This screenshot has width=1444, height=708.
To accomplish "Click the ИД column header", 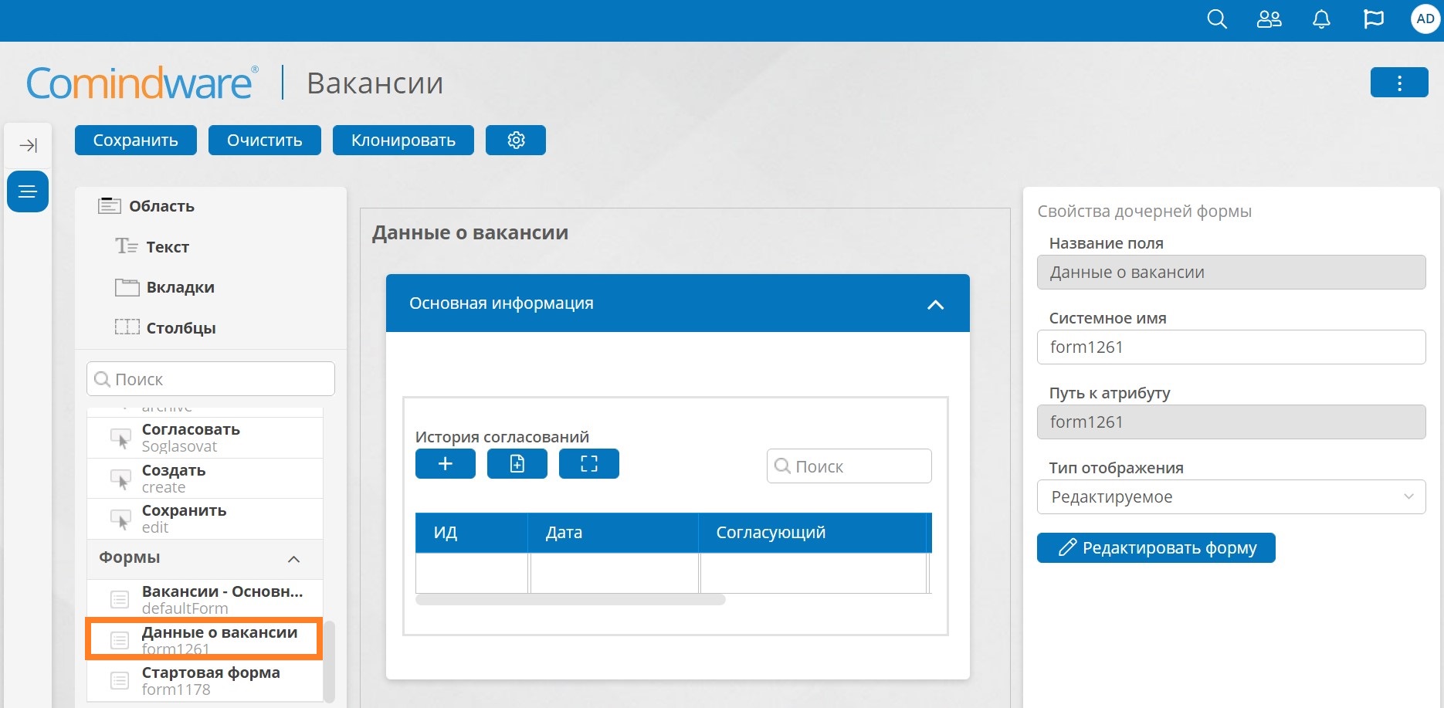I will pos(471,533).
